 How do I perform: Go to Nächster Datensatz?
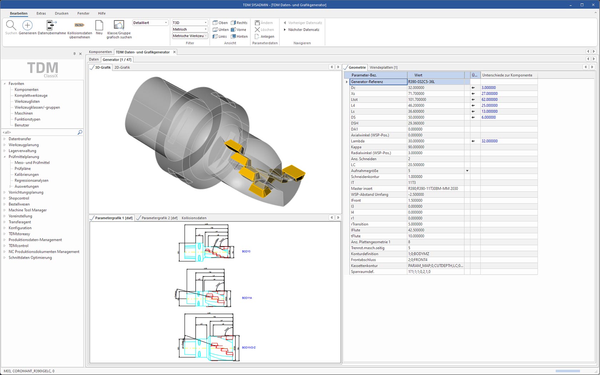point(302,30)
